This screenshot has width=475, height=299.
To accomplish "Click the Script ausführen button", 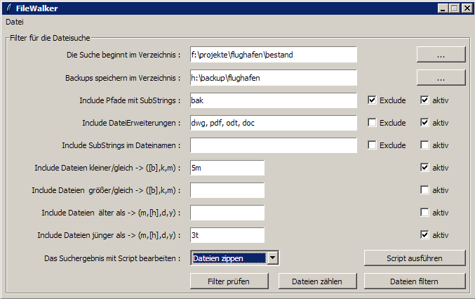I will [415, 258].
